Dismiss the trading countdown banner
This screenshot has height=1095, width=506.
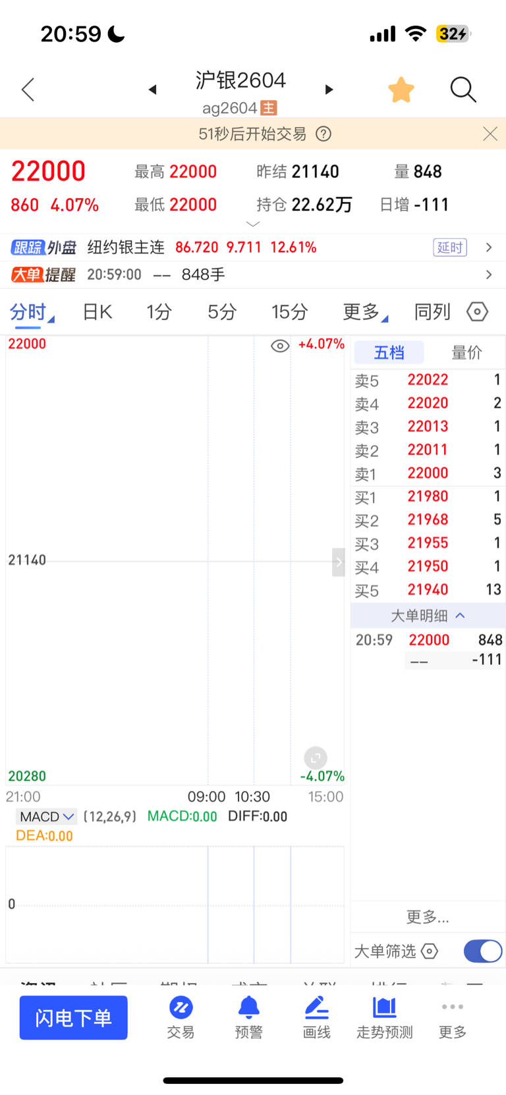(490, 134)
